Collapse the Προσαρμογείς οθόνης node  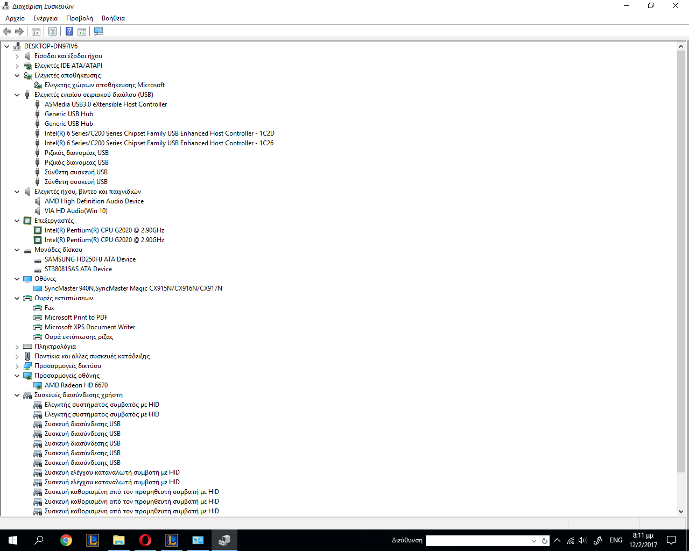tap(17, 376)
